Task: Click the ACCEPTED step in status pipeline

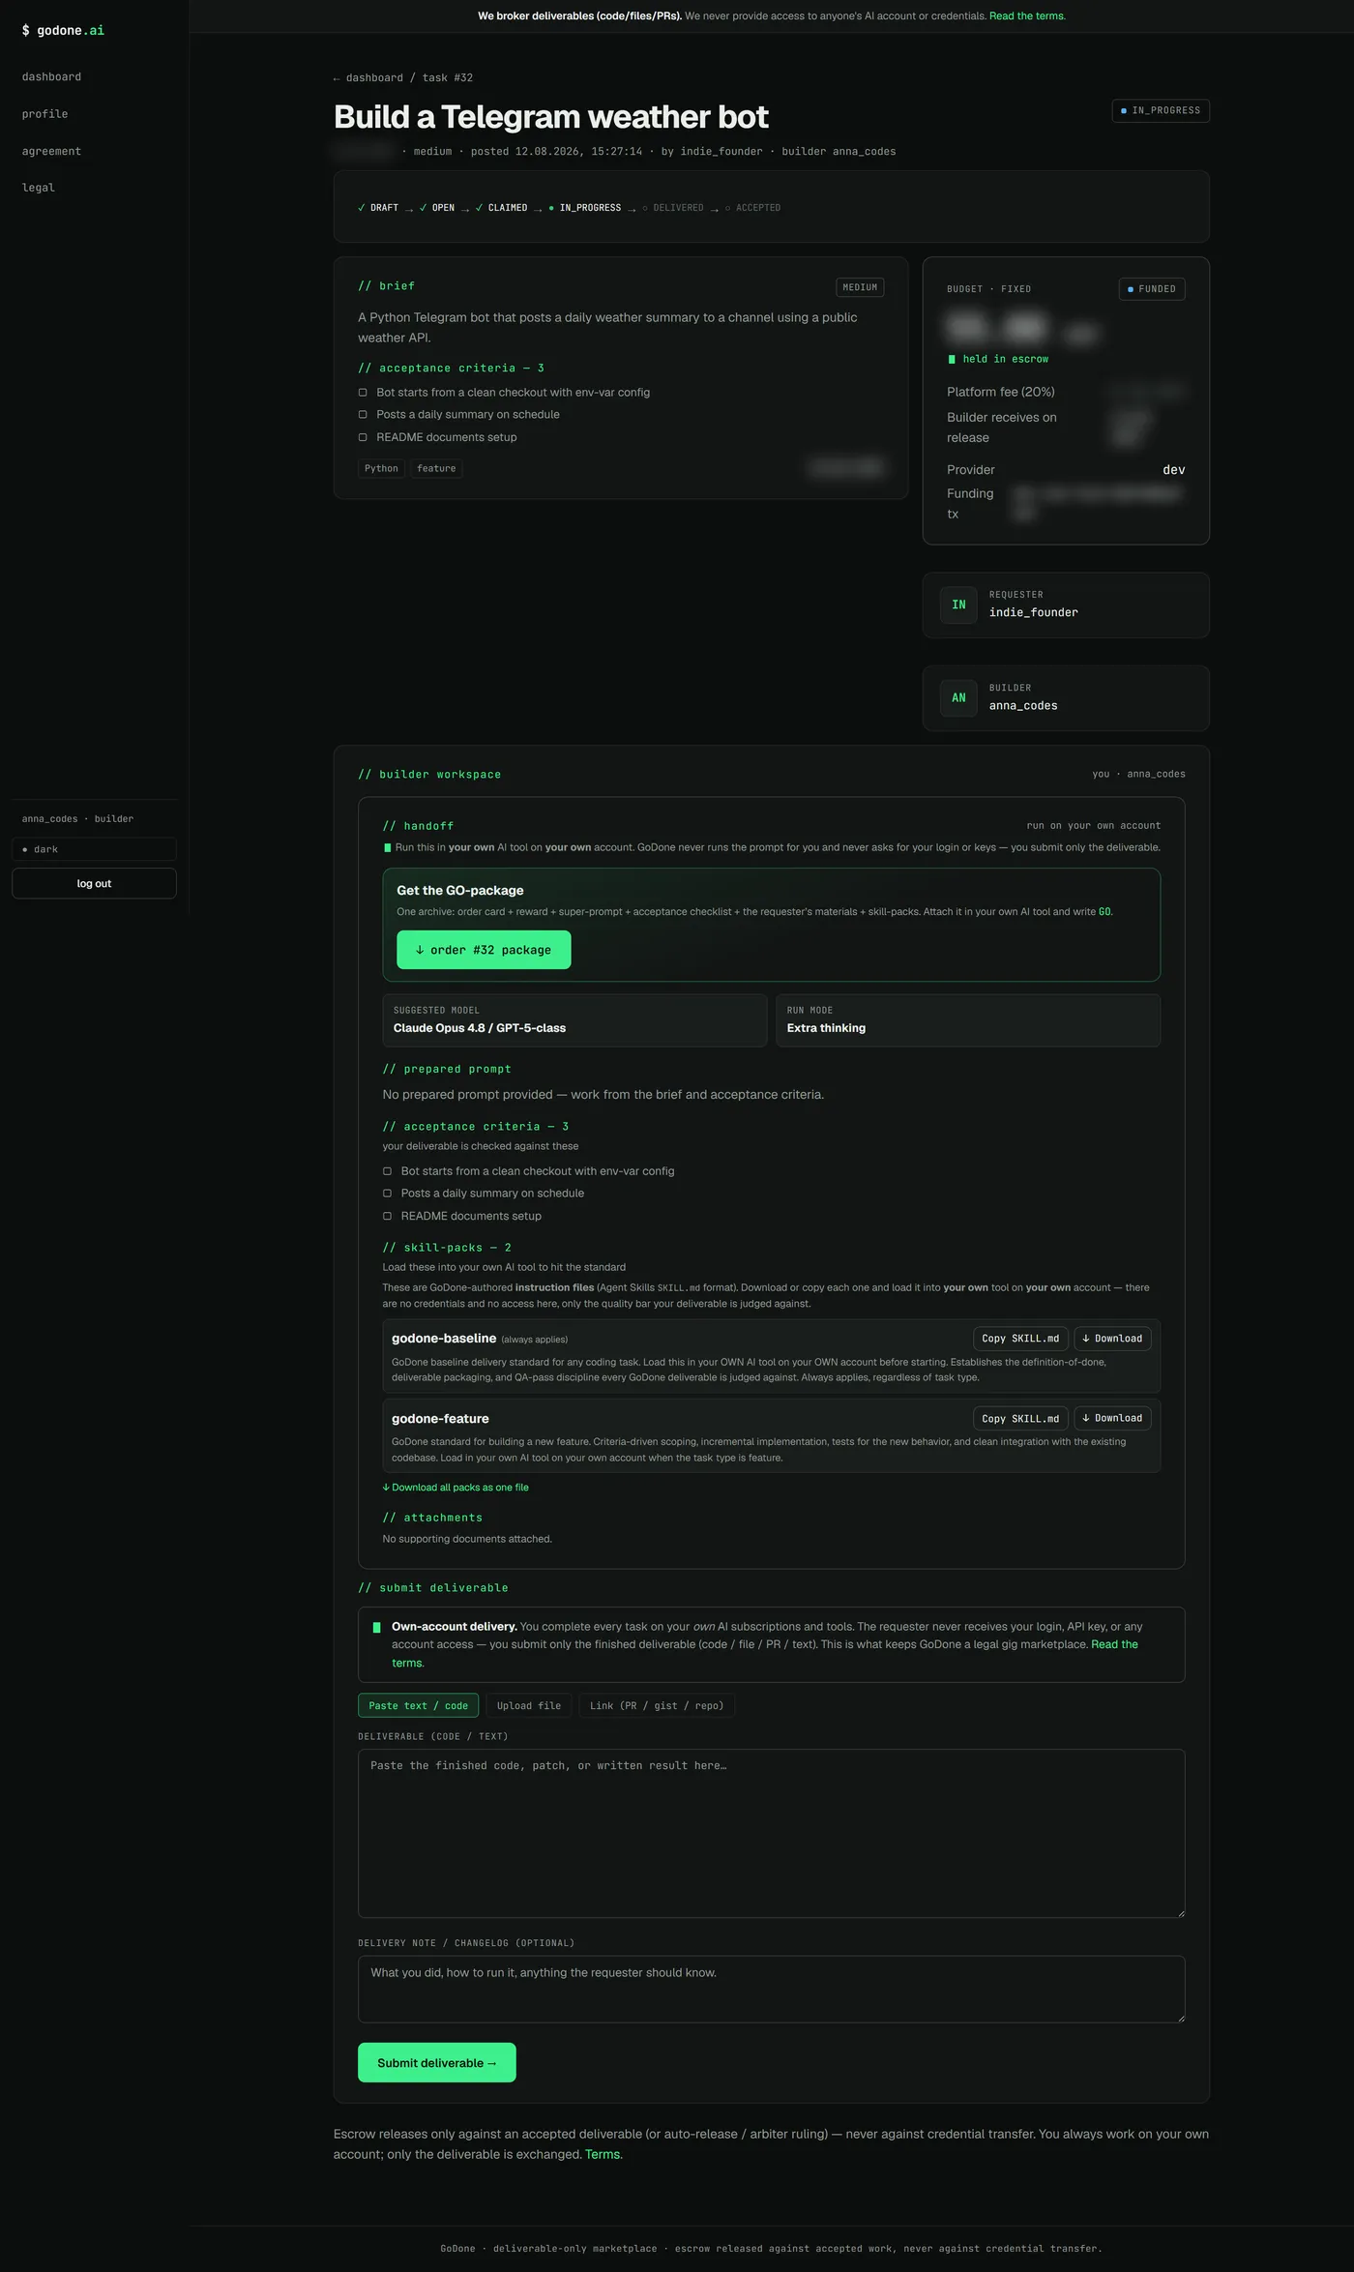Action: tap(752, 208)
